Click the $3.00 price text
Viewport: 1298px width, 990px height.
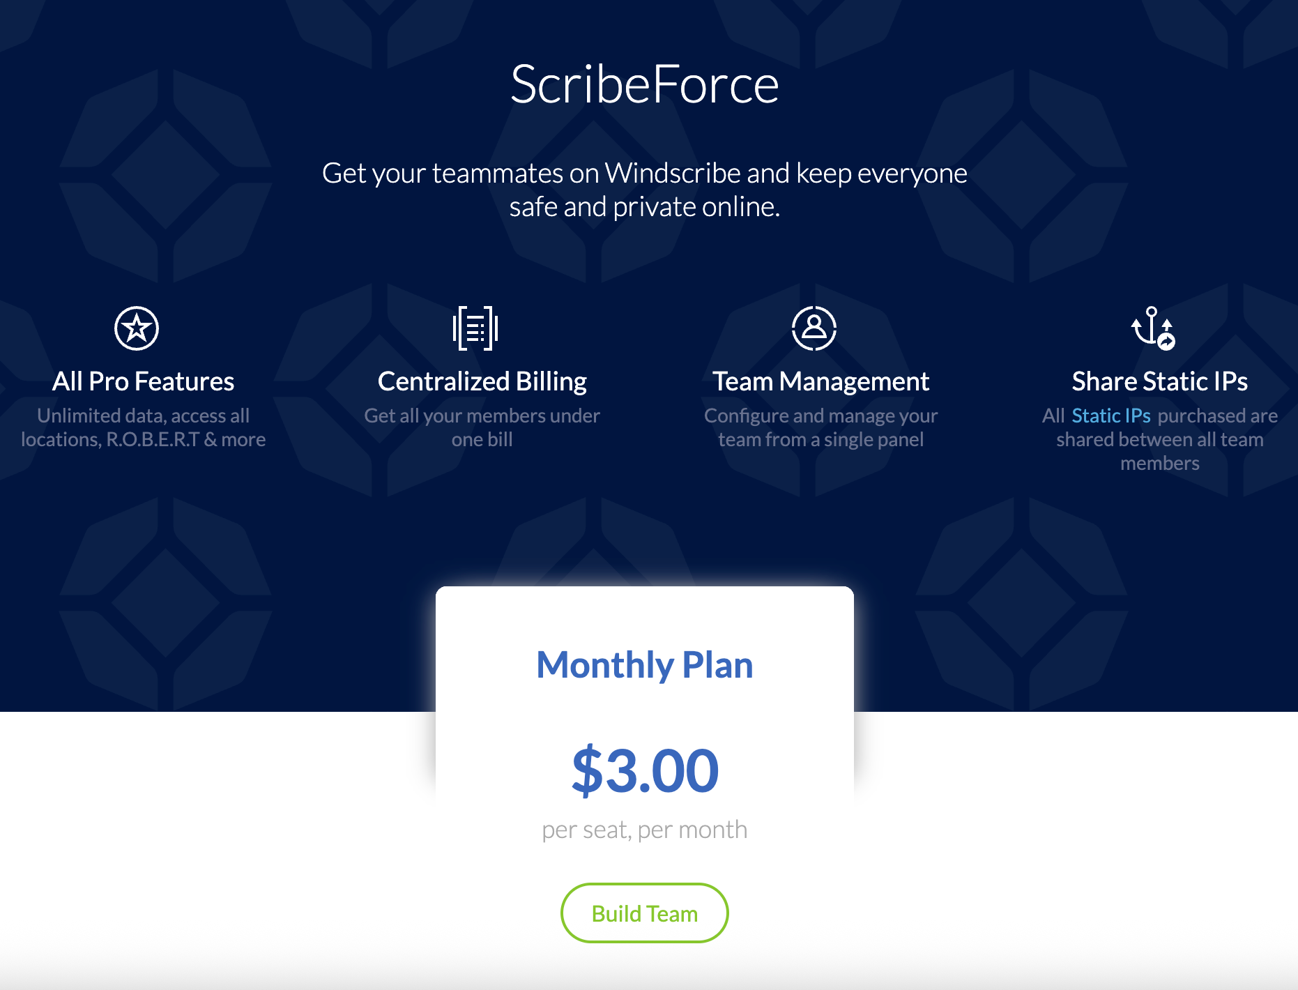coord(644,770)
